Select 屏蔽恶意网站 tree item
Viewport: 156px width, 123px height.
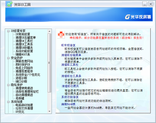(24, 61)
